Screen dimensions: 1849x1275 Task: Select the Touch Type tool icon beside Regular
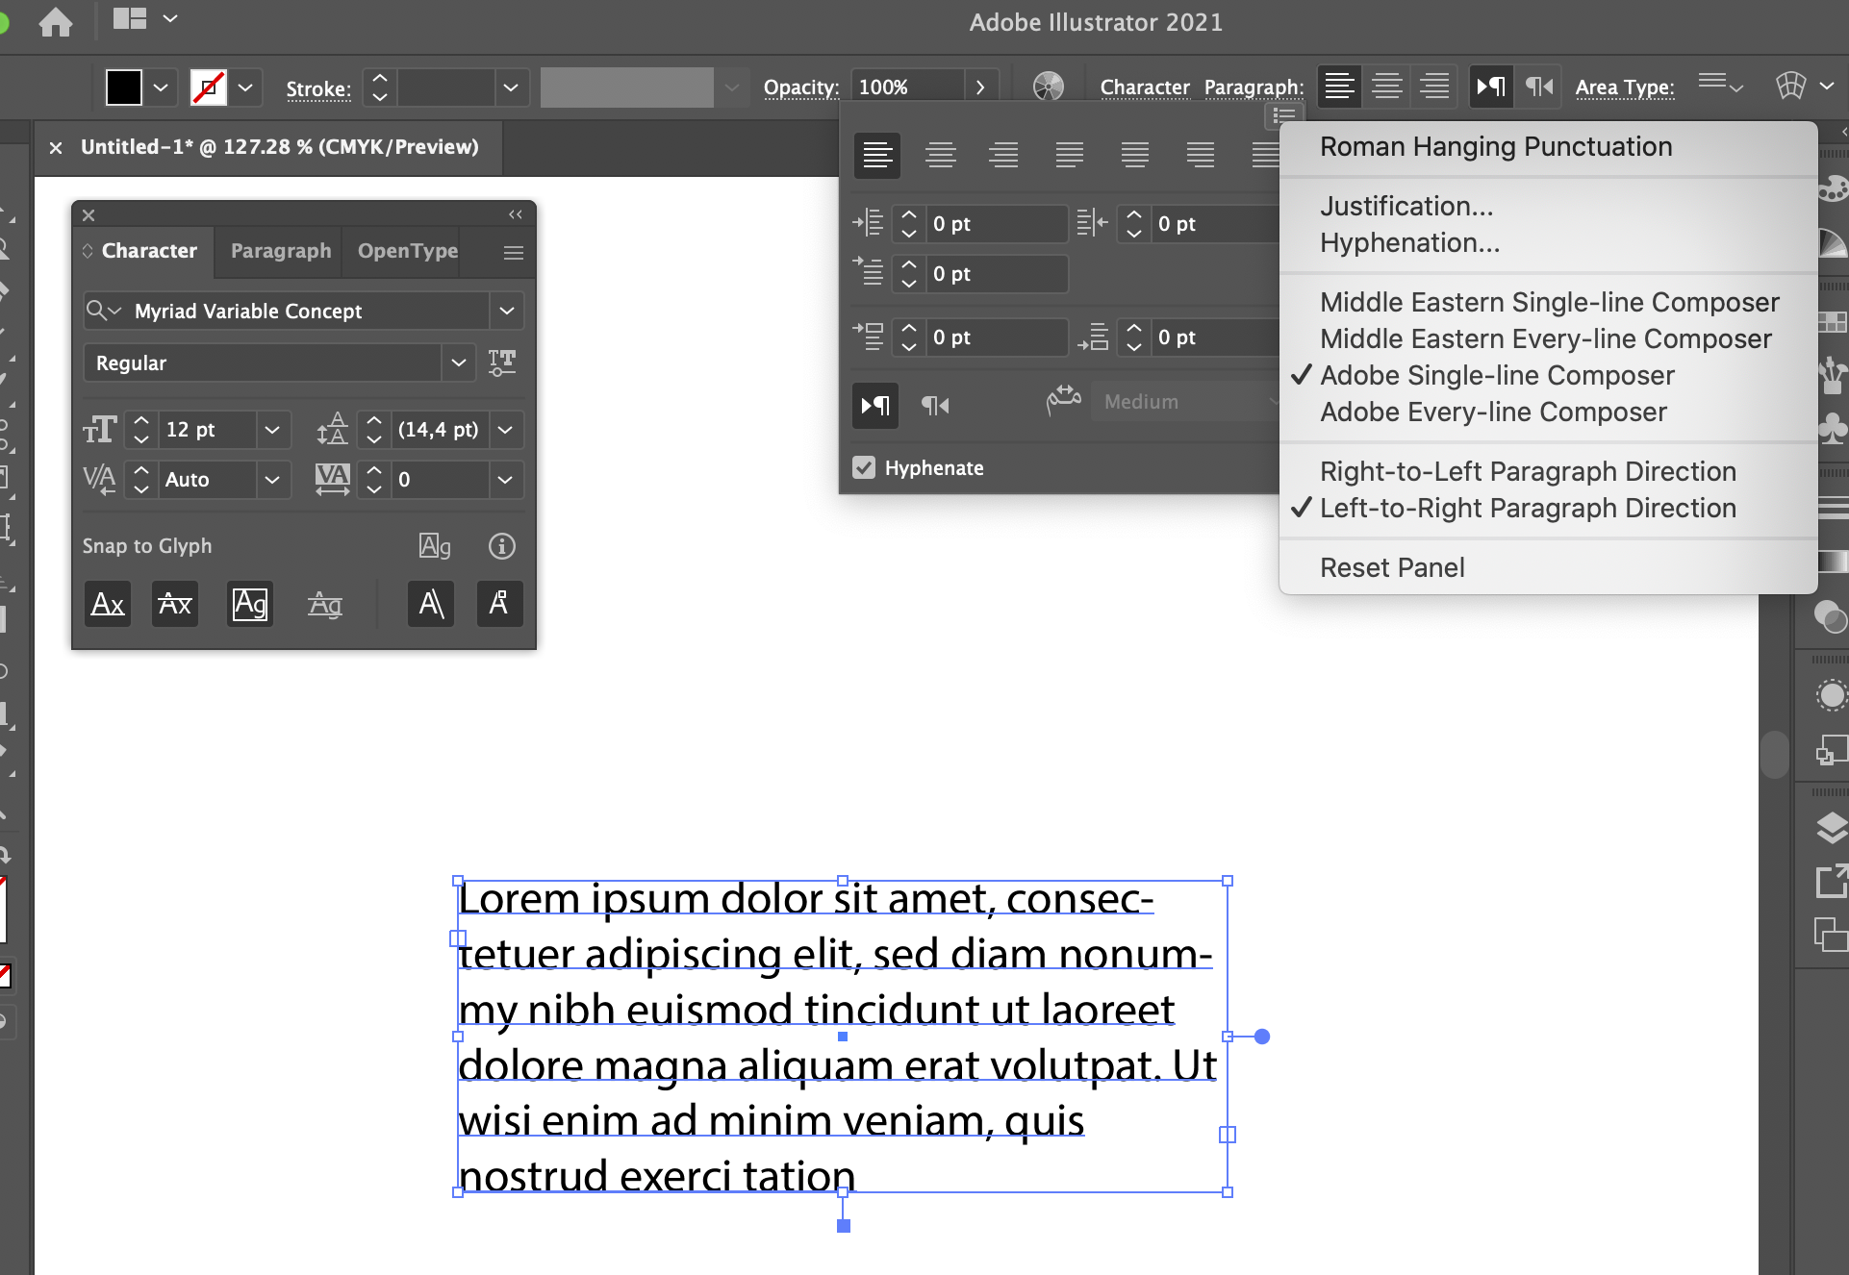pos(501,362)
